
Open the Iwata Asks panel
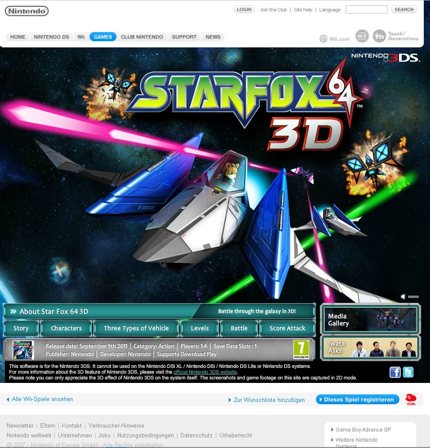[370, 348]
